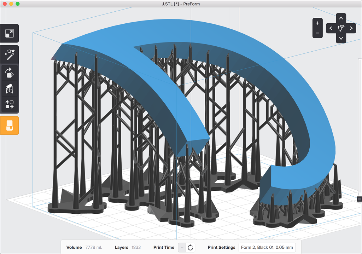Open the Supports tool

(x=9, y=88)
